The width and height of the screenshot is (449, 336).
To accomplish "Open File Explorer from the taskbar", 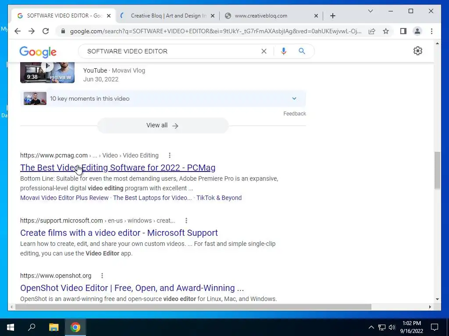I will [53, 327].
